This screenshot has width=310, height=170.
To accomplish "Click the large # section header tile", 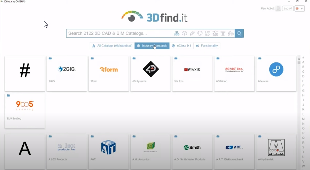I will pos(25,73).
